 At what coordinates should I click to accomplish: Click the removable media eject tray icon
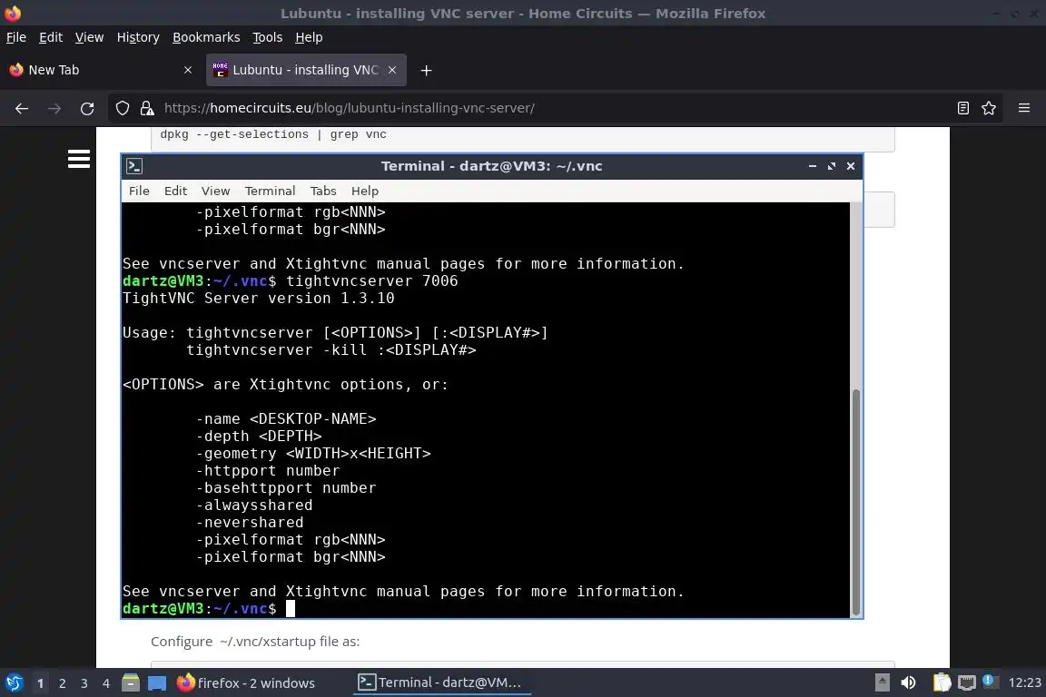[882, 682]
